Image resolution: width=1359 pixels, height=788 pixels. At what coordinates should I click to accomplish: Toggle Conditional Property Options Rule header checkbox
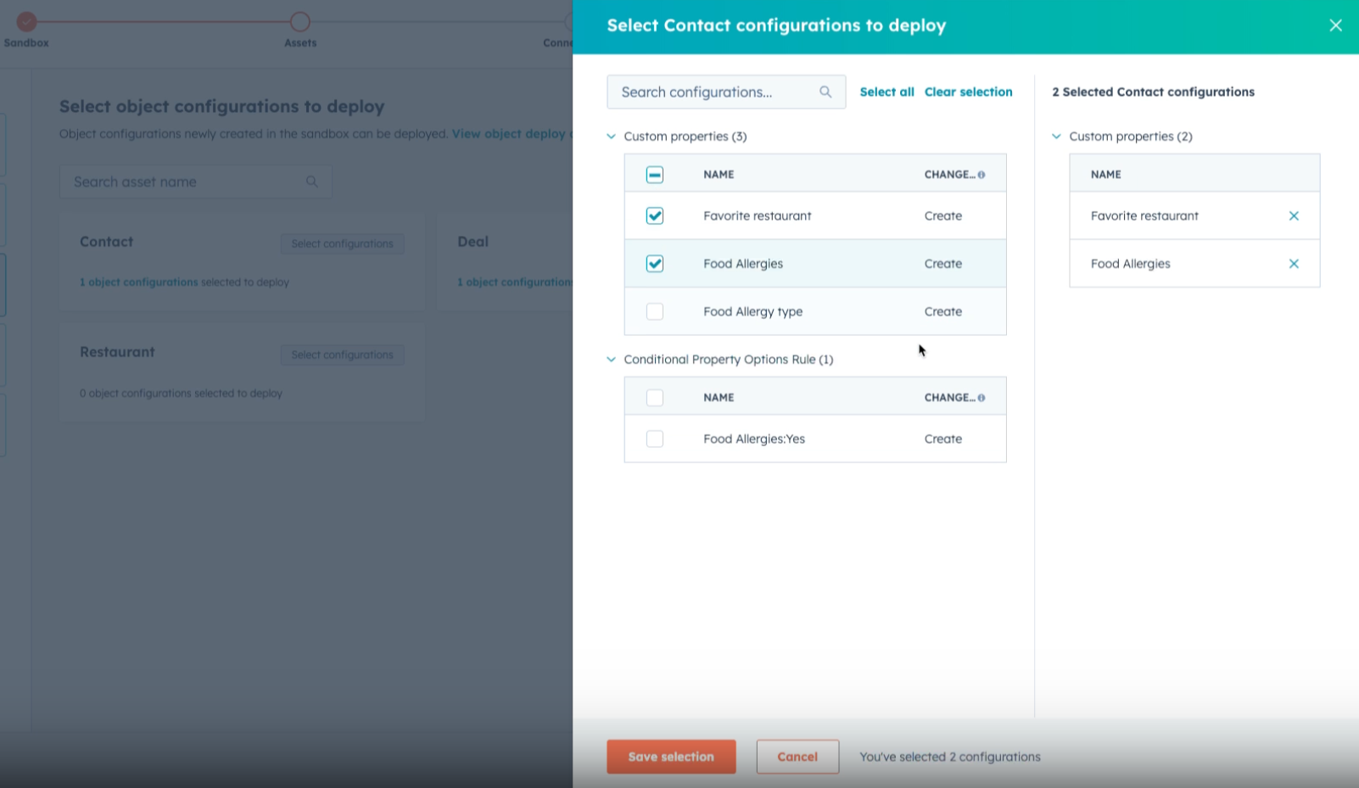(x=654, y=398)
